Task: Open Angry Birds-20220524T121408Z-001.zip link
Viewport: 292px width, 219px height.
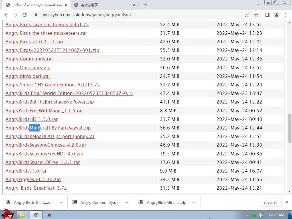Action: [52, 50]
